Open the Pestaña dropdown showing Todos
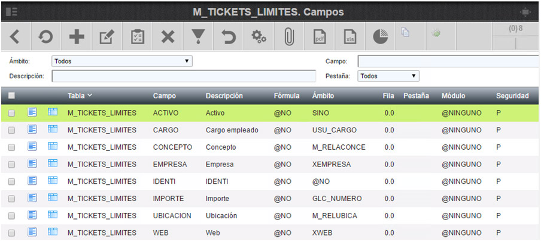Image resolution: width=541 pixels, height=241 pixels. point(388,76)
